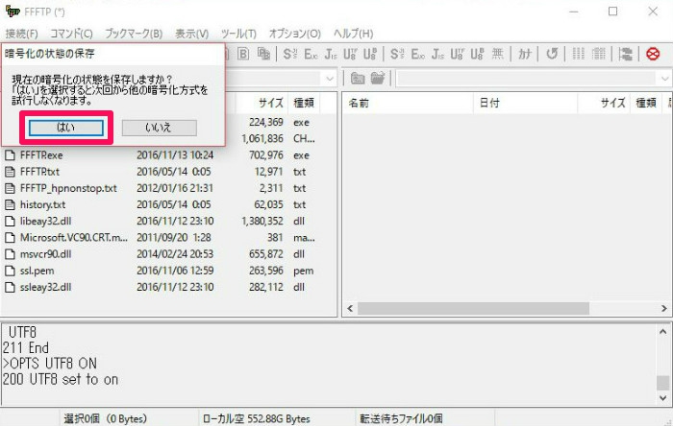Click 転送待ちファイル0個 status text

[x=401, y=418]
